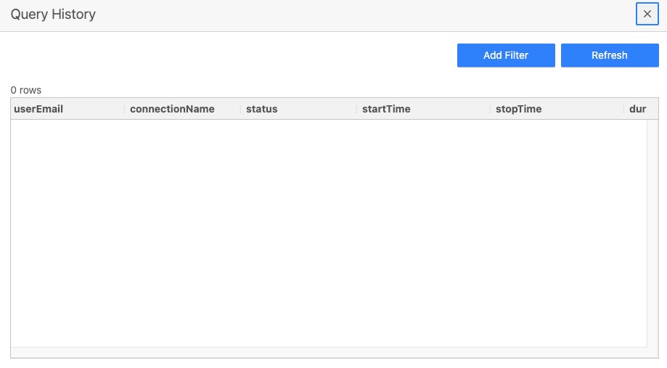
Task: Sort by the connectionName column header
Action: [172, 109]
